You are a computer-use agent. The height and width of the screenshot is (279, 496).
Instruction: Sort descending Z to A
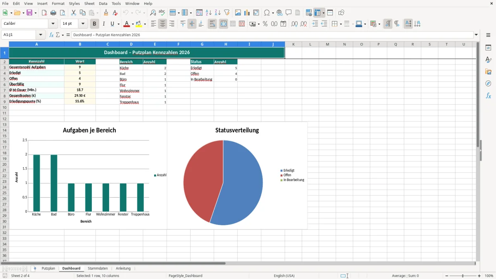coord(218,13)
